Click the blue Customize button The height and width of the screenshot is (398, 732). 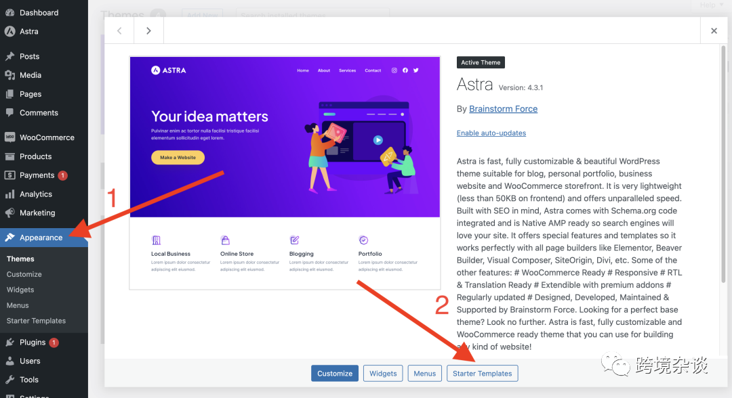tap(335, 374)
